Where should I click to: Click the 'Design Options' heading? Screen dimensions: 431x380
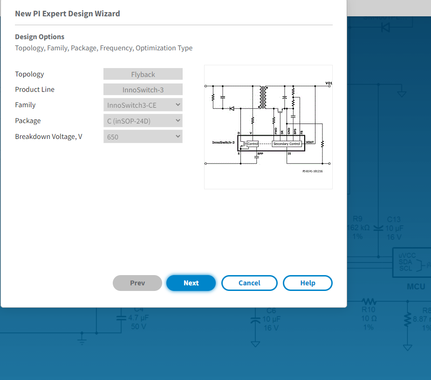[x=40, y=37]
